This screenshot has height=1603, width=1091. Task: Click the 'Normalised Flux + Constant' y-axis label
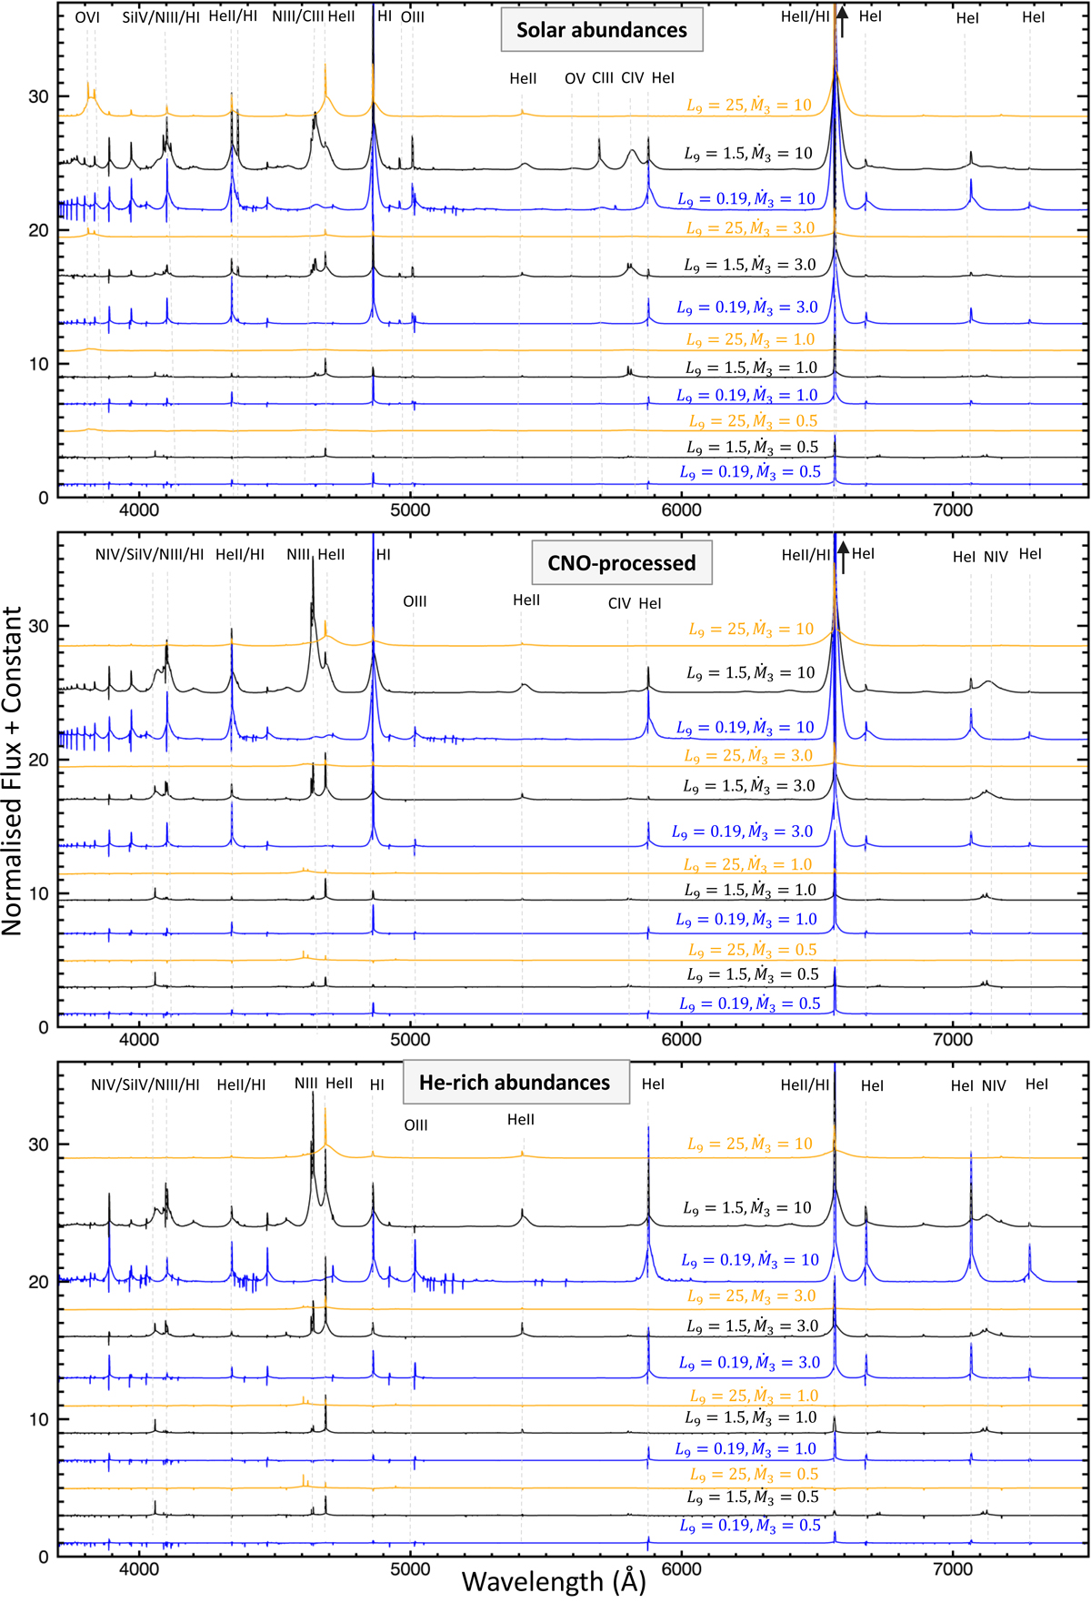tap(13, 771)
